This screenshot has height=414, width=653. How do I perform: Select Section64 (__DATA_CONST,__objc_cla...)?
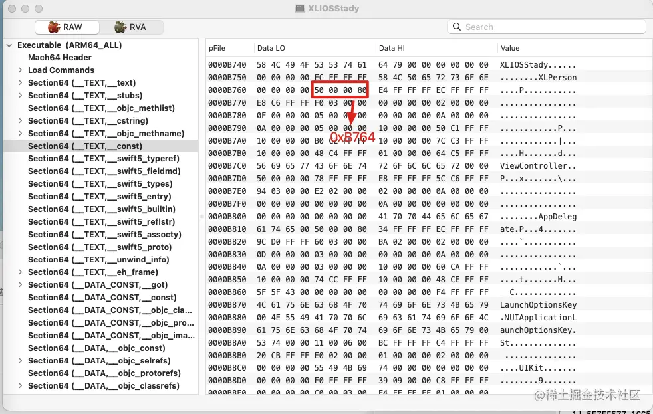(110, 310)
